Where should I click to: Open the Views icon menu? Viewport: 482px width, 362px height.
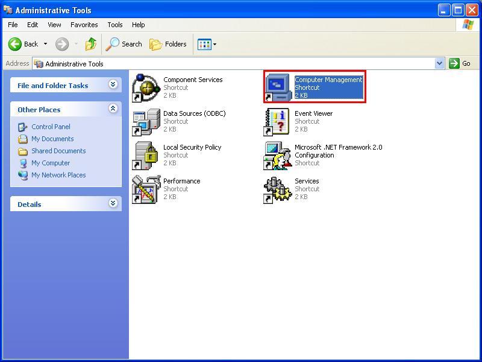207,44
